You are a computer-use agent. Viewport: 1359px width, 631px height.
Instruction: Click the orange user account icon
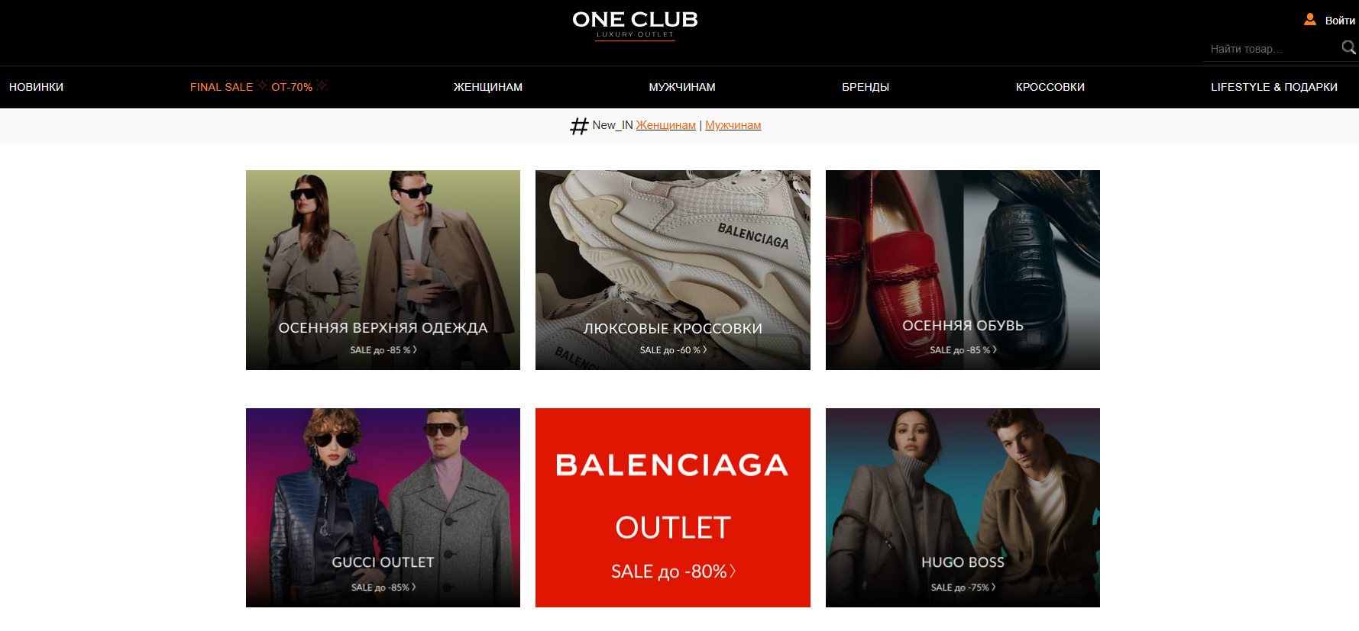(x=1309, y=20)
